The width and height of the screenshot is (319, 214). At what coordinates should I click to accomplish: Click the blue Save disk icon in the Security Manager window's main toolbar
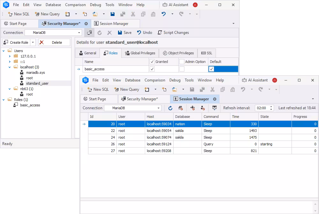click(x=113, y=14)
